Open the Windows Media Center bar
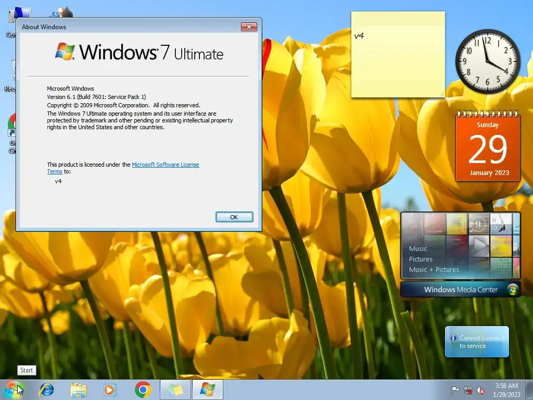The image size is (533, 400). click(461, 290)
